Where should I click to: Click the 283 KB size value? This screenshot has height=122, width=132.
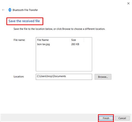click(x=75, y=44)
